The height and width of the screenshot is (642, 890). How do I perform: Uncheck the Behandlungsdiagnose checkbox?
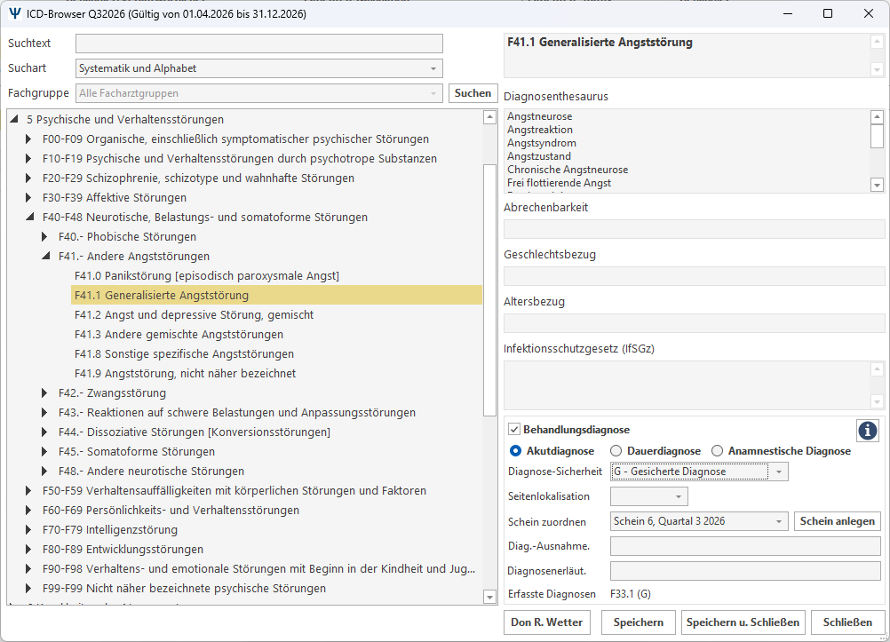pos(514,429)
